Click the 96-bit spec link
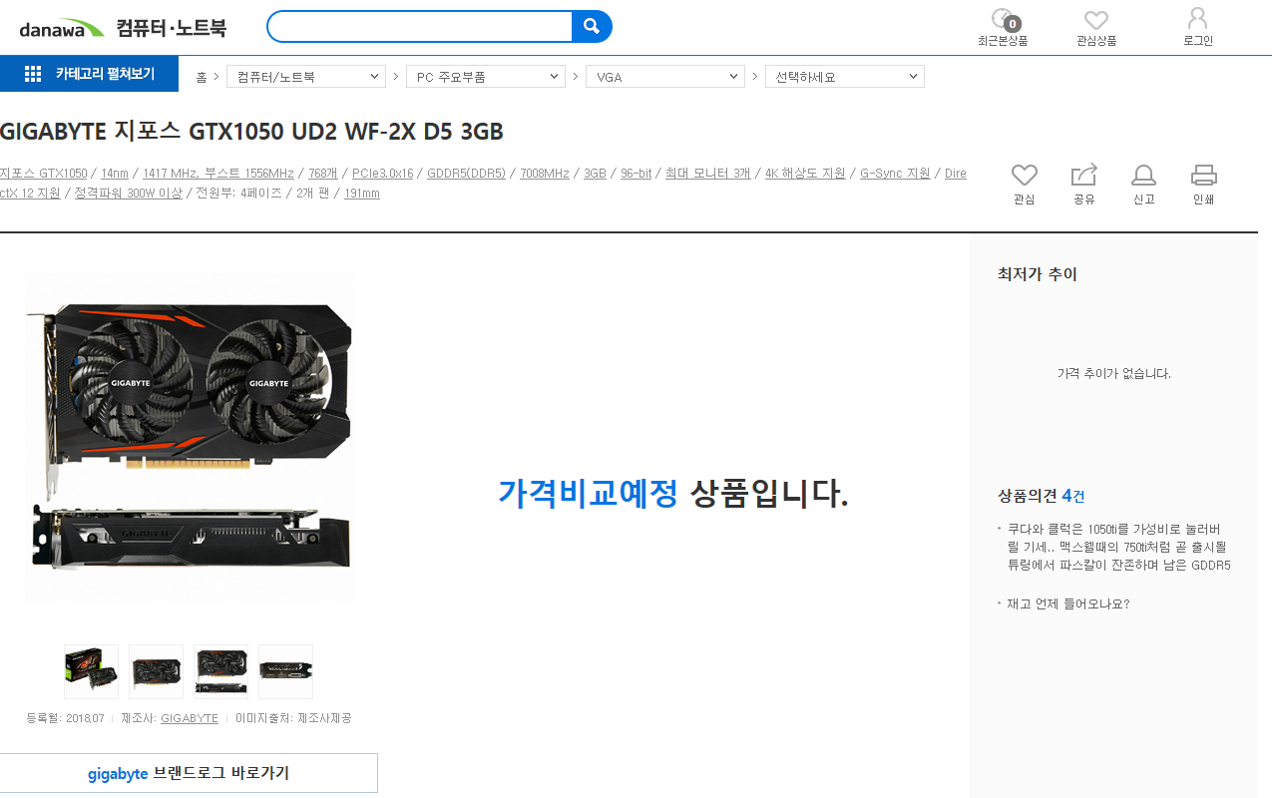This screenshot has height=798, width=1272. [x=636, y=174]
